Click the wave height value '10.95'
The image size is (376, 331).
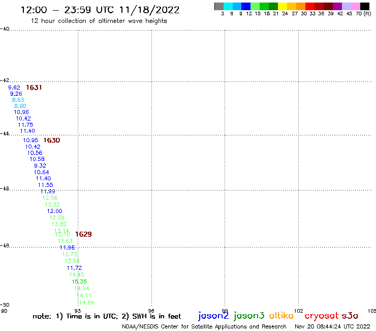(30, 141)
